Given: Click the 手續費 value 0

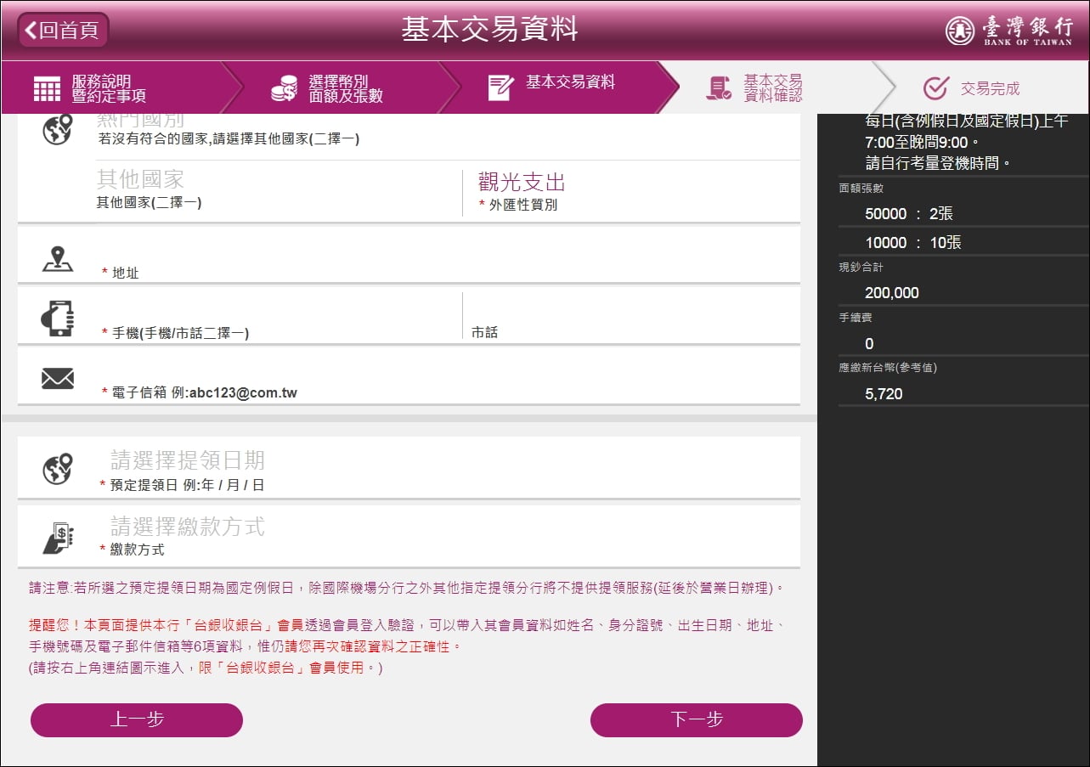Looking at the screenshot, I should 869,344.
